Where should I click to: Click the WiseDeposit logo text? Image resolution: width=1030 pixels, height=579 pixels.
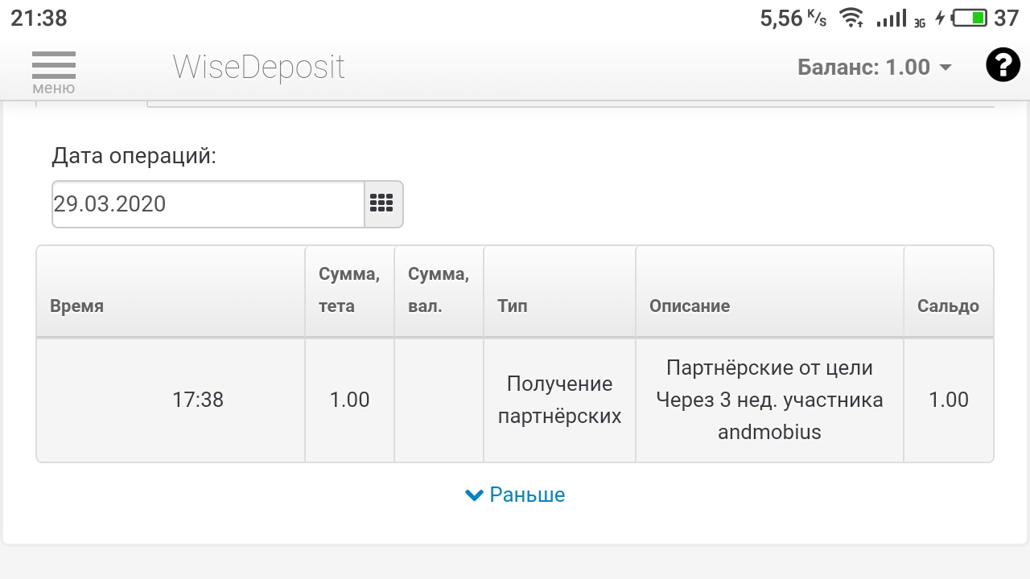pos(258,68)
